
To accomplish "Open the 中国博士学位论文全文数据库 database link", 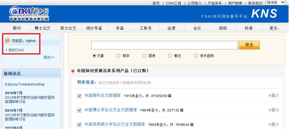I will (111, 110).
